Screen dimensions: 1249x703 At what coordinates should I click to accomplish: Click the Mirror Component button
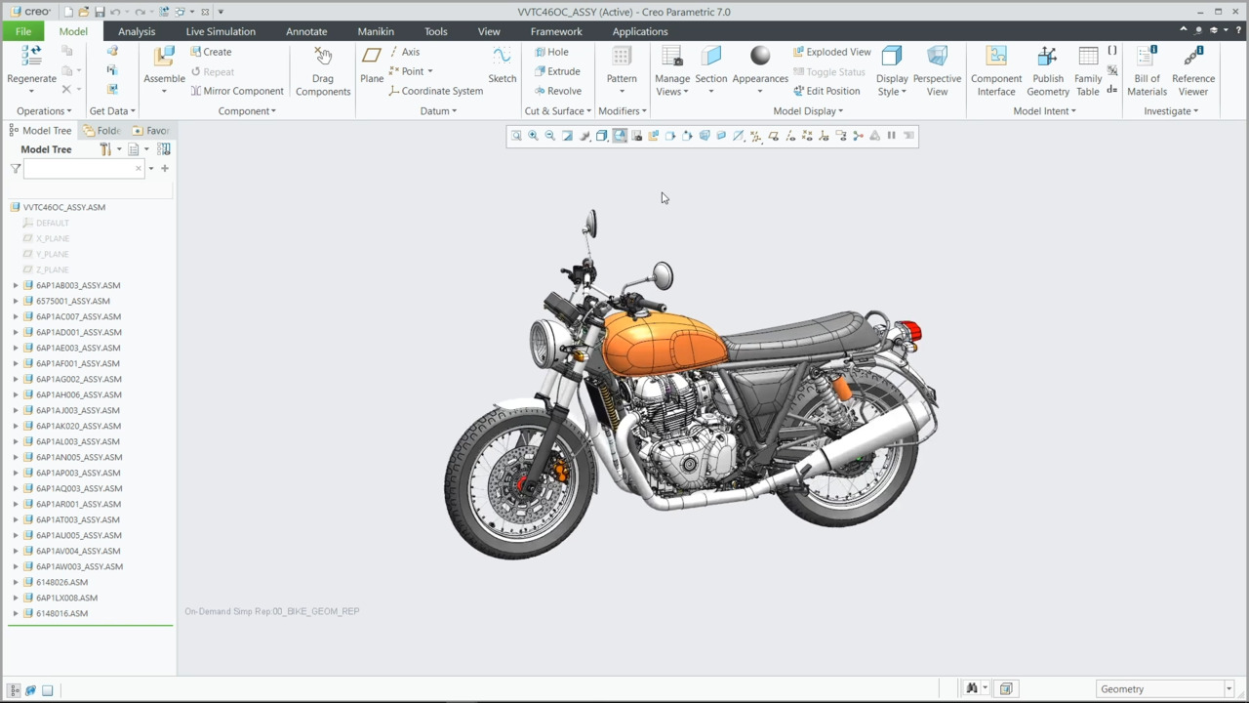[237, 91]
